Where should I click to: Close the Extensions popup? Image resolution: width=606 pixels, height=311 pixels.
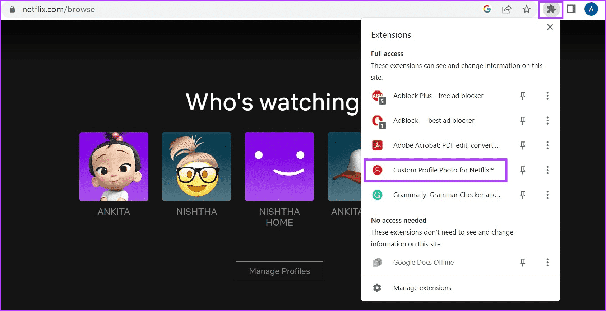(550, 27)
